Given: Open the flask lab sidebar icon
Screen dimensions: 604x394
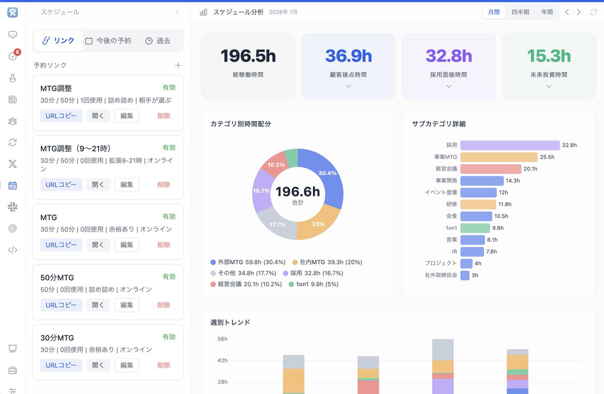Looking at the screenshot, I should click(x=13, y=78).
